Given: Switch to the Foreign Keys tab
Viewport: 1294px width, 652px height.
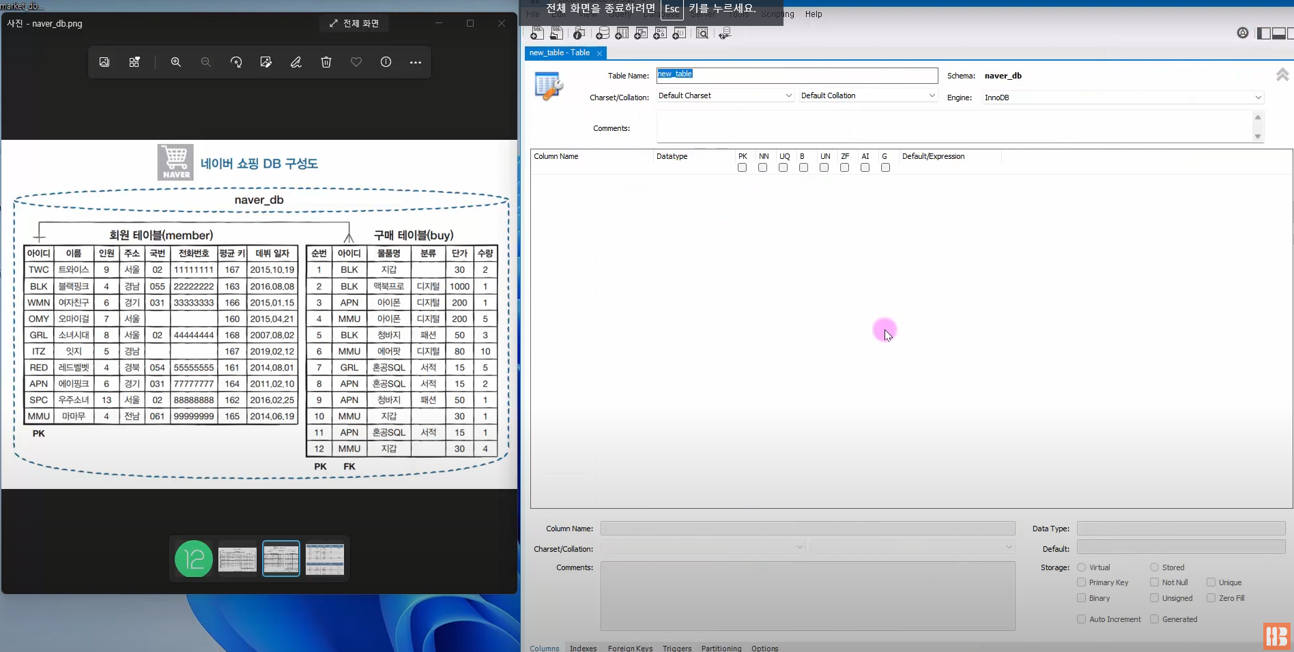Looking at the screenshot, I should [630, 648].
